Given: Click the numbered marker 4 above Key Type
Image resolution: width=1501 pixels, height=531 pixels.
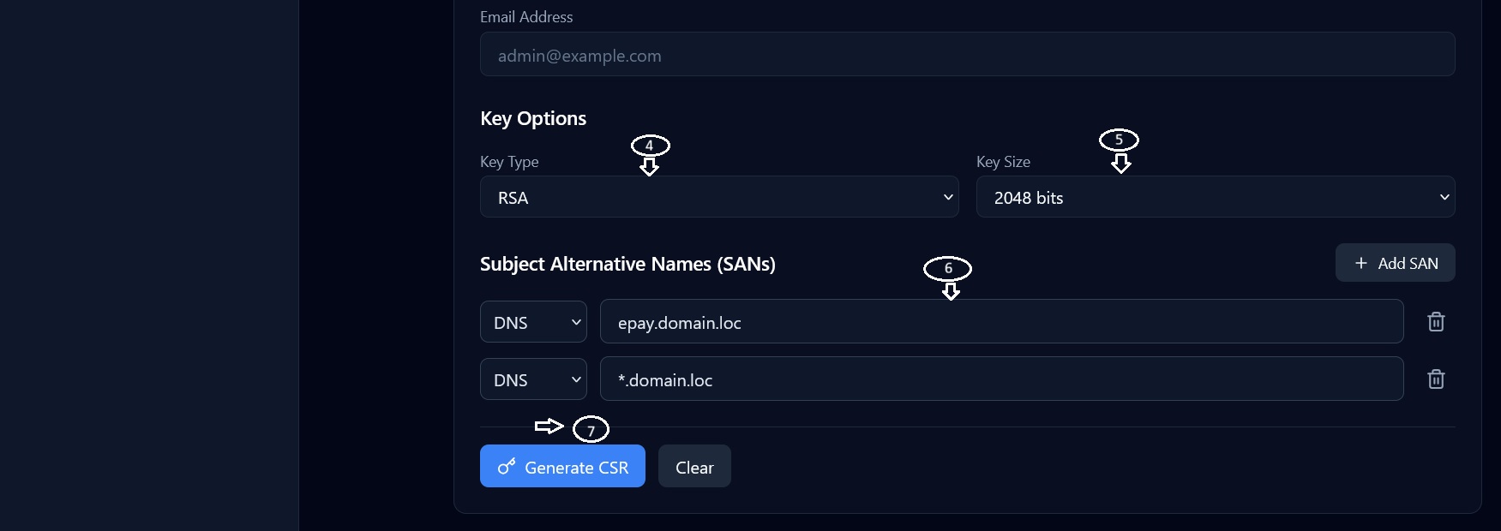Looking at the screenshot, I should click(x=650, y=146).
